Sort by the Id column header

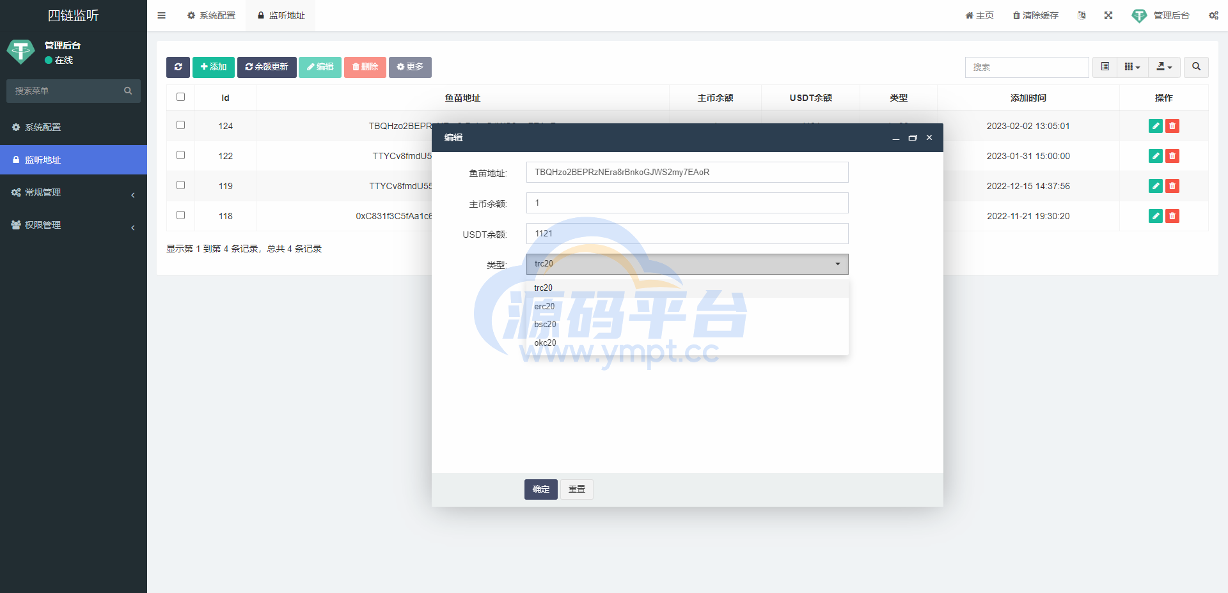[x=225, y=98]
